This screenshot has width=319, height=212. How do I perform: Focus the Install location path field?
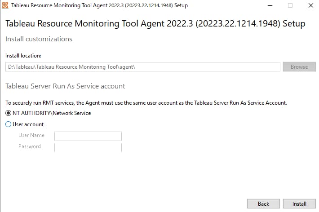143,67
